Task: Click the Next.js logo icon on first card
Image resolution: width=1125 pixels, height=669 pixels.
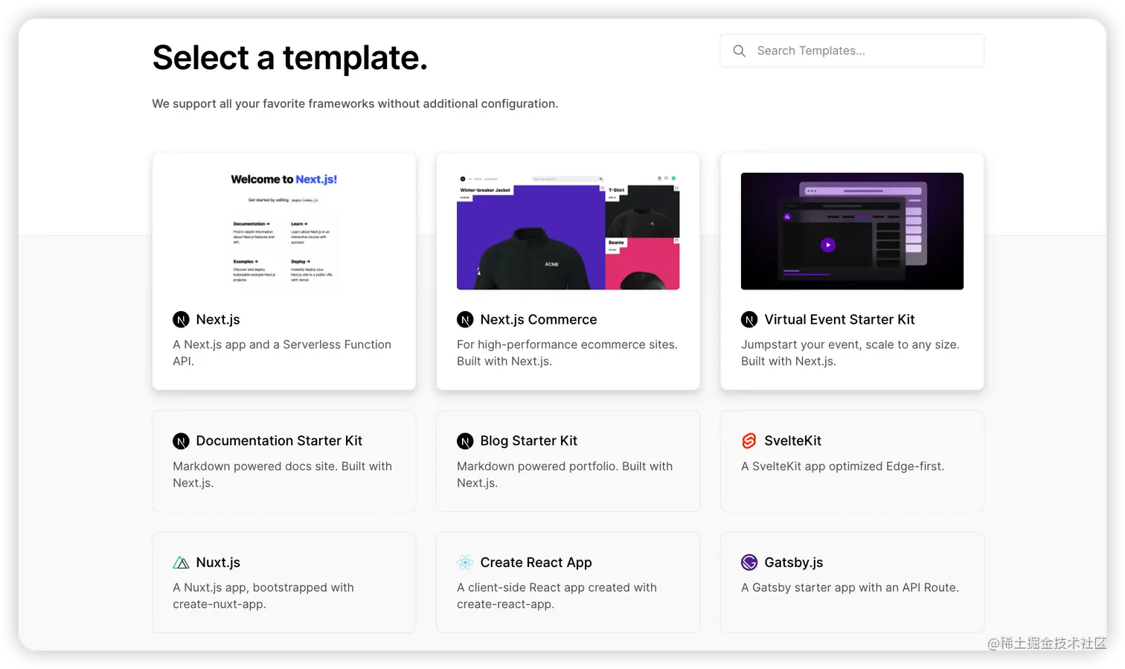Action: pos(181,320)
